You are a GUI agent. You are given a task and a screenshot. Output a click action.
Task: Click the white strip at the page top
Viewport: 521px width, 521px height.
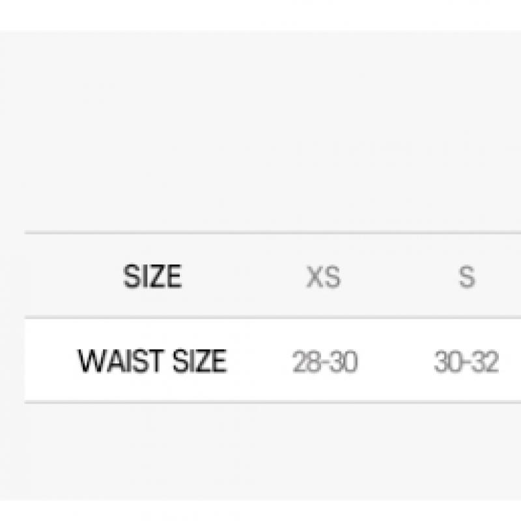pos(260,14)
